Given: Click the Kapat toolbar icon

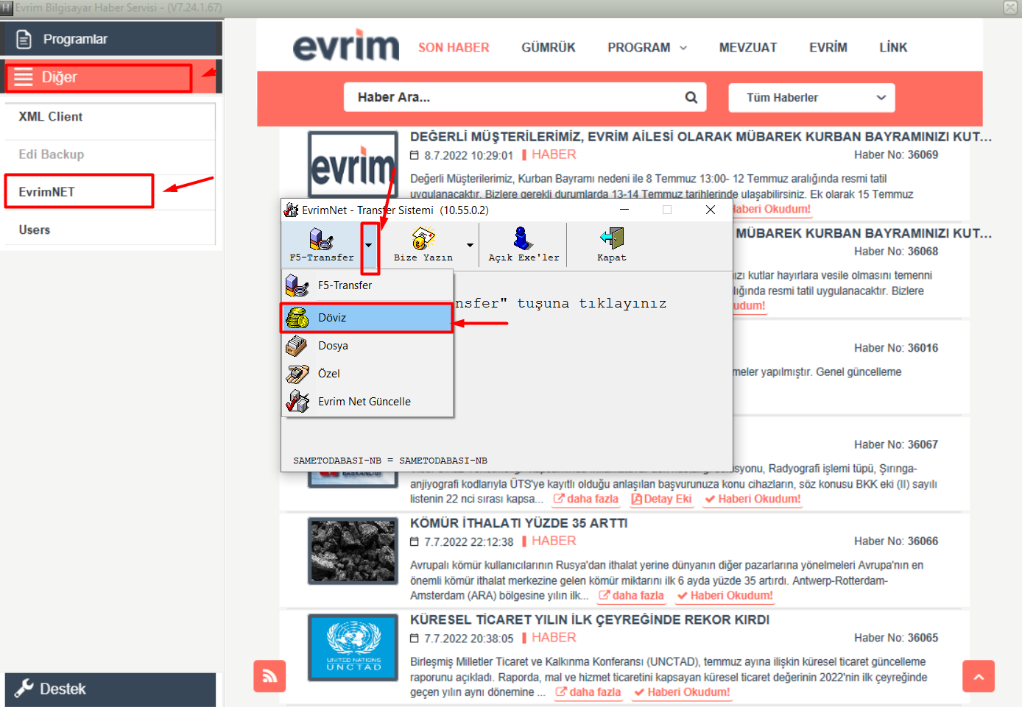Looking at the screenshot, I should click(x=611, y=244).
